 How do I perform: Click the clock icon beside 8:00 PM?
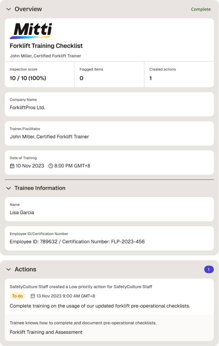(x=51, y=166)
